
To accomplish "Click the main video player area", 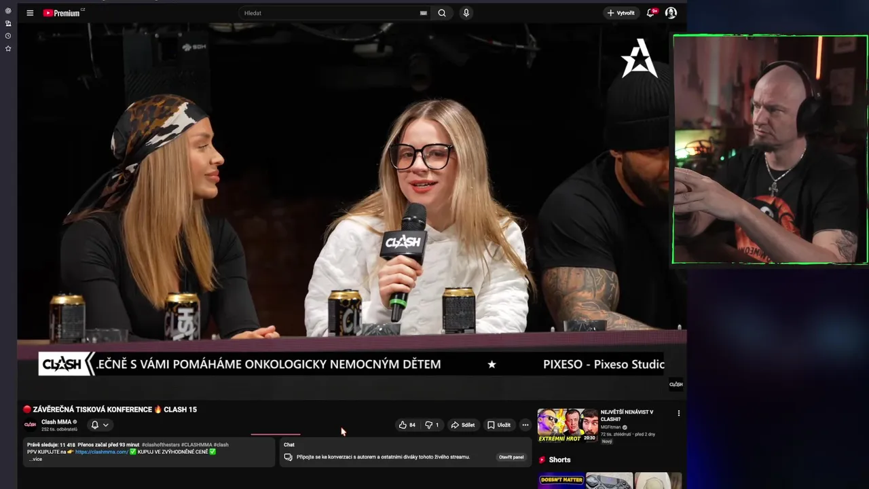I will (x=352, y=211).
